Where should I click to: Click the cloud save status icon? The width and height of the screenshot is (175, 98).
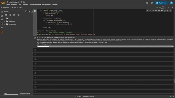coord(24,2)
